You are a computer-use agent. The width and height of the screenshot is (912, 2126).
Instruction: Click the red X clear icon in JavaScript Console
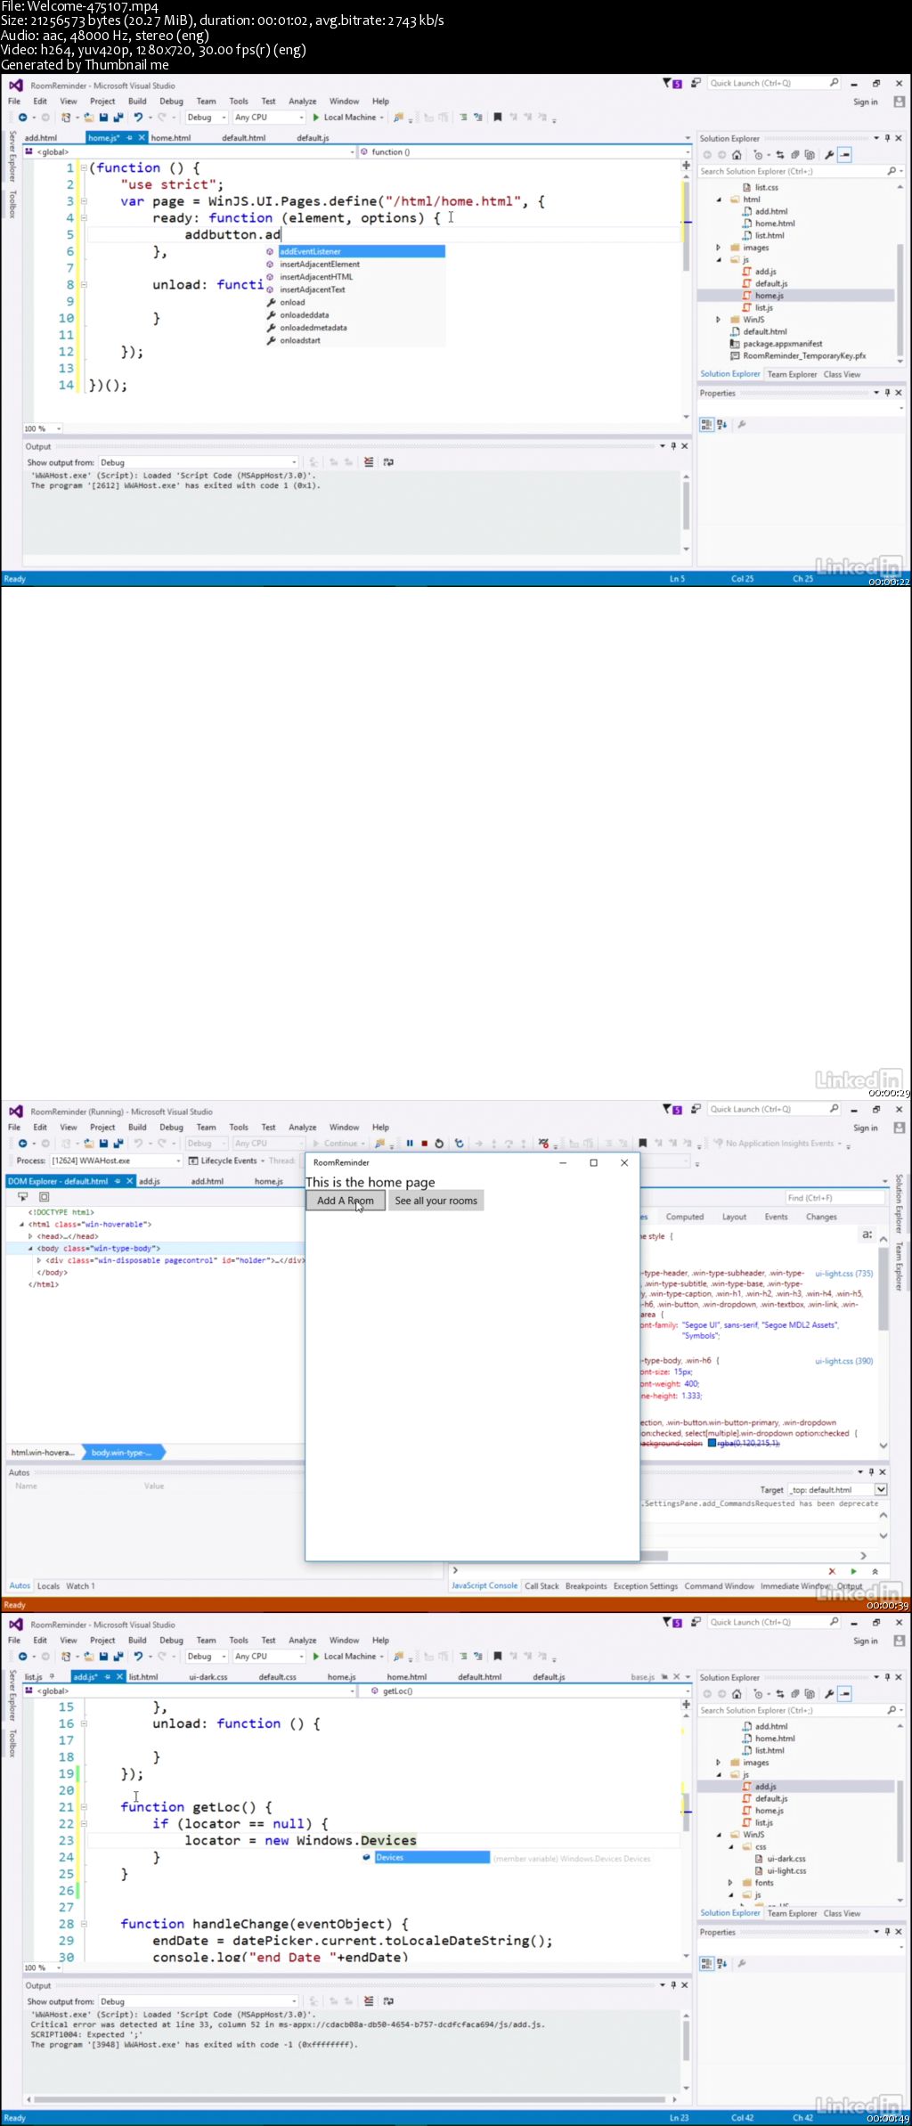click(x=832, y=1571)
